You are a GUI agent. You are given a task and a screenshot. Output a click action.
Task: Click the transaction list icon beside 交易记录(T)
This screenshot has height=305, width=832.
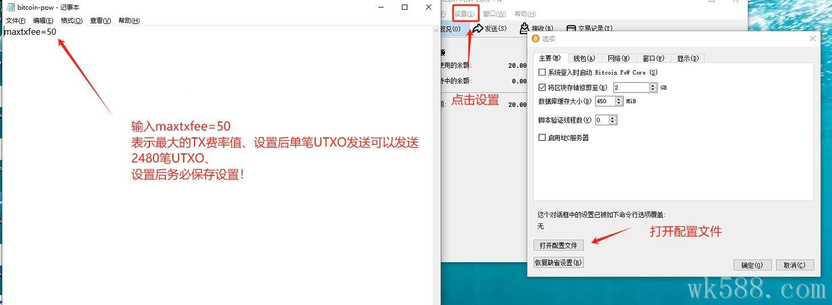571,28
